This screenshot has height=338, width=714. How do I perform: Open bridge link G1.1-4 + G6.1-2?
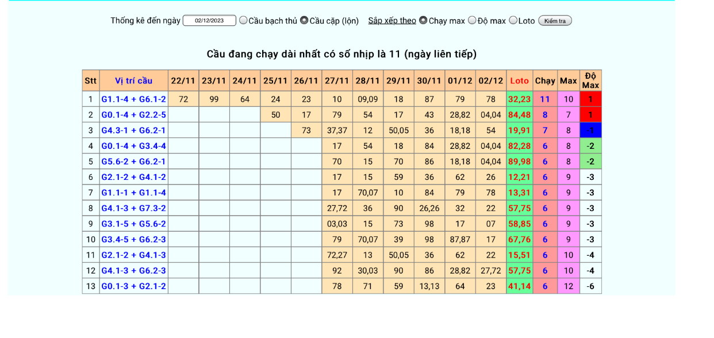pyautogui.click(x=133, y=99)
